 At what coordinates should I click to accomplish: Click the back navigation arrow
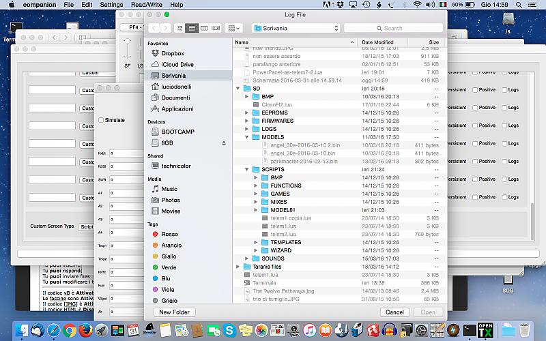tap(154, 28)
